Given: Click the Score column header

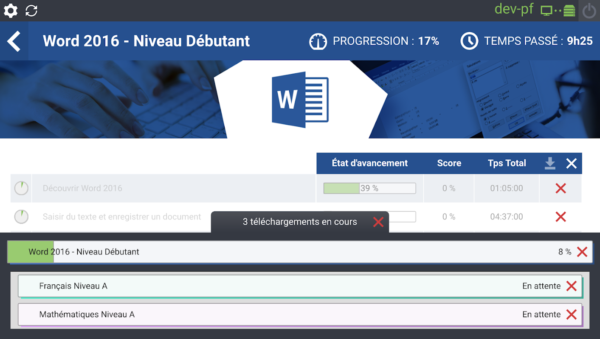Looking at the screenshot, I should tap(449, 163).
